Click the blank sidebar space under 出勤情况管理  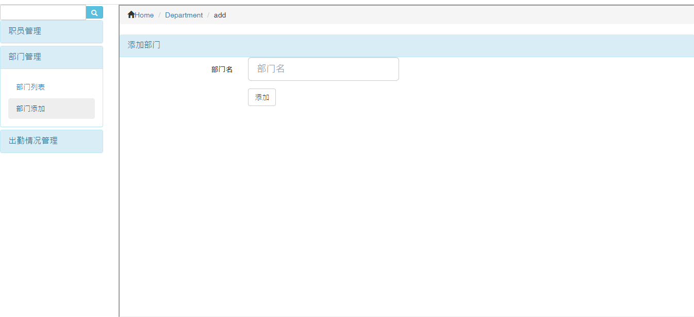pyautogui.click(x=52, y=232)
